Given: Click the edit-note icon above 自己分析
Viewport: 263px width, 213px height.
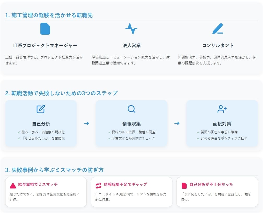Looking at the screenshot, I should [x=41, y=109].
